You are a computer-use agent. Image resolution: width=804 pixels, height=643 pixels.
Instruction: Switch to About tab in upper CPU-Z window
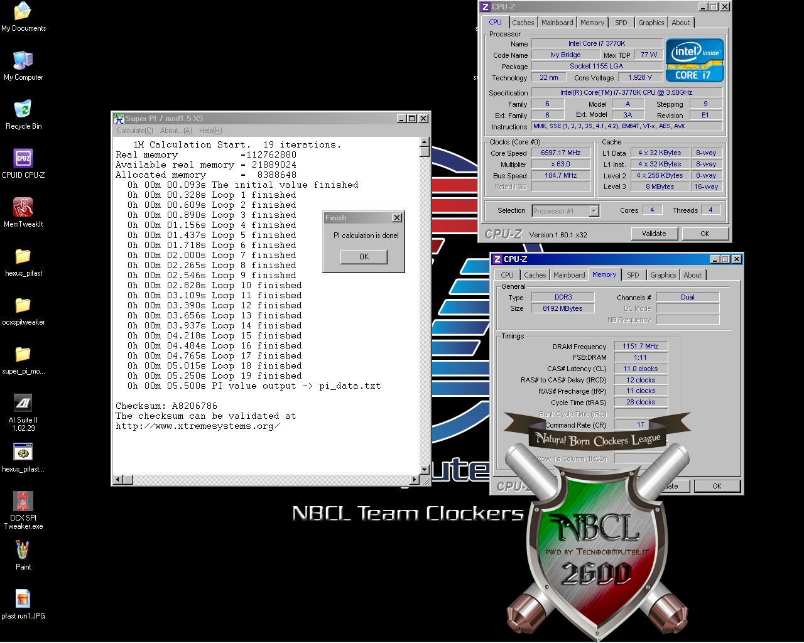pyautogui.click(x=680, y=23)
